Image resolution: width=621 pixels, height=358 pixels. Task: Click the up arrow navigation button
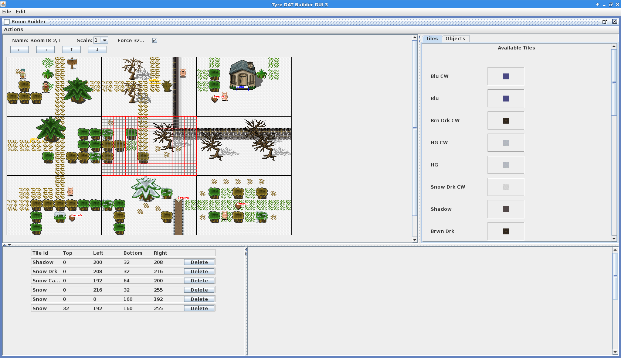71,49
